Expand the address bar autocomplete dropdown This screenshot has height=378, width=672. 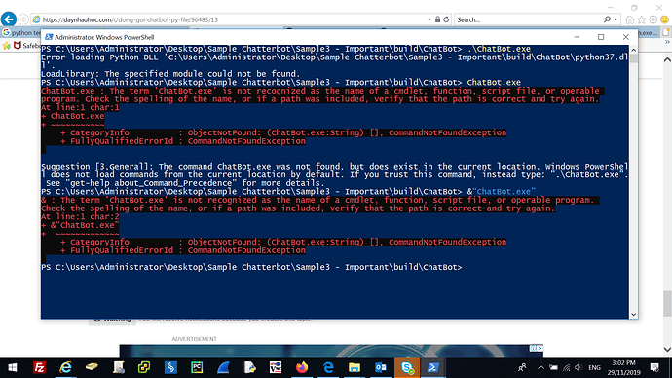click(429, 19)
